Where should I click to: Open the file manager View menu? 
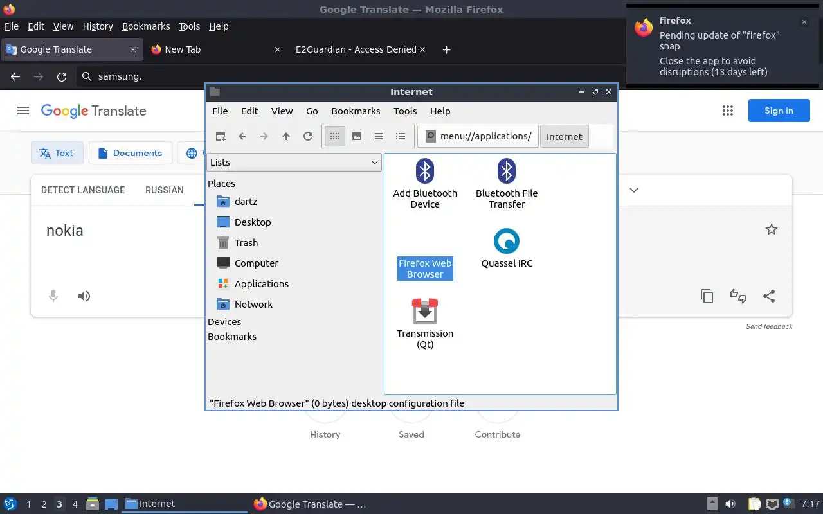click(282, 111)
